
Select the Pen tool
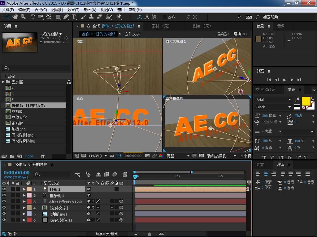[x=66, y=17]
